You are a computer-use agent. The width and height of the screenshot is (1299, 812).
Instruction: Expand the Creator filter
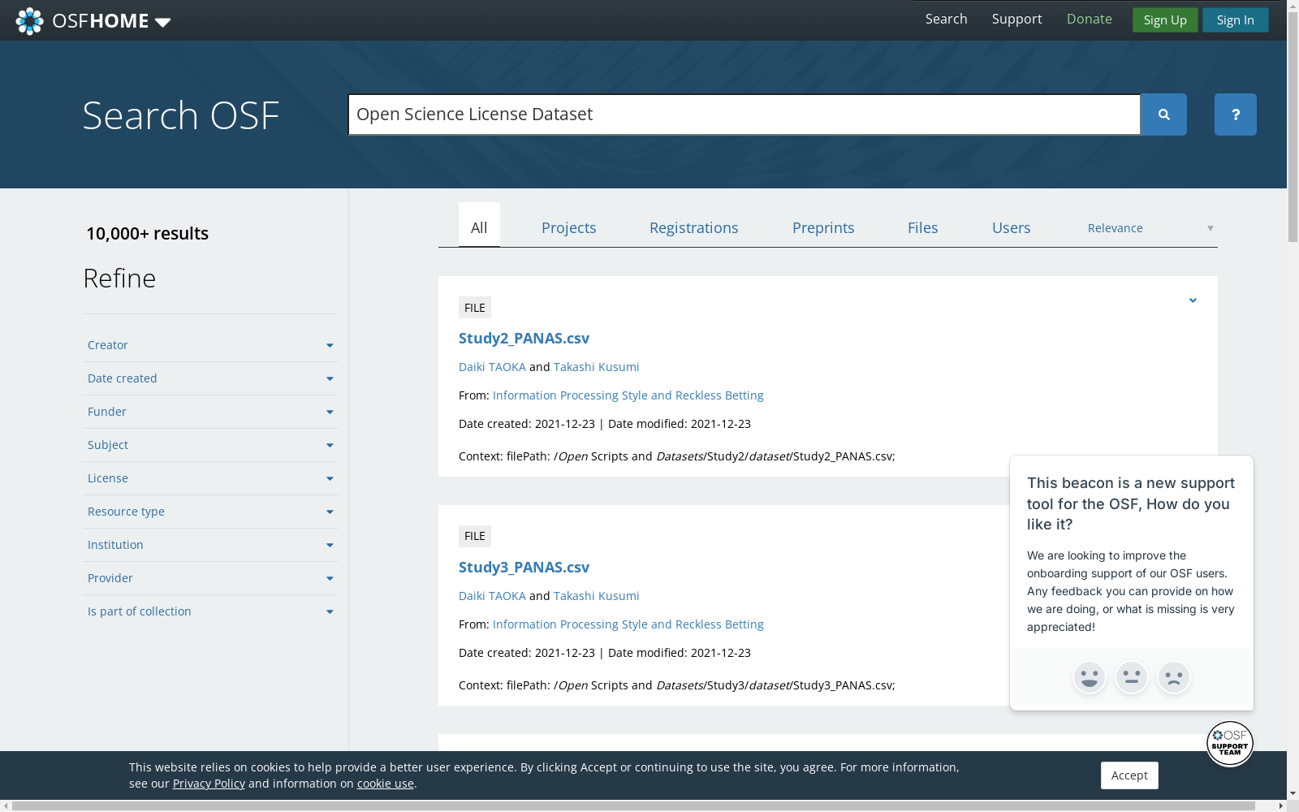pos(210,345)
